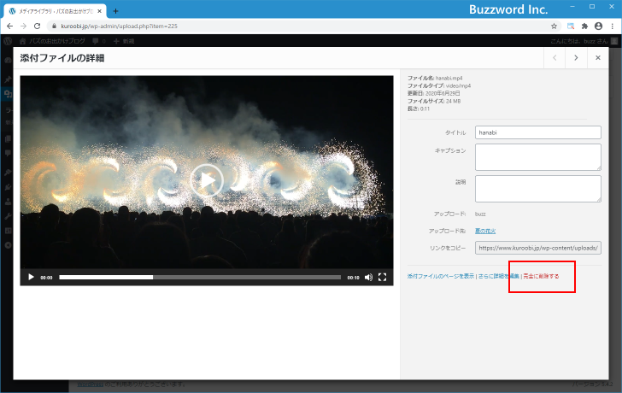Seek along the video progress bar
Viewport: 622px width, 393px height.
click(200, 277)
